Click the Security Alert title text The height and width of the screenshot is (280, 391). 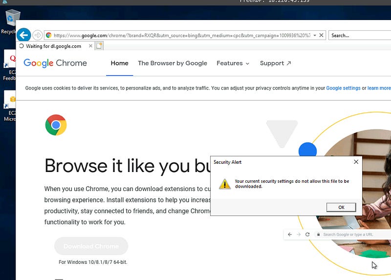coord(227,162)
